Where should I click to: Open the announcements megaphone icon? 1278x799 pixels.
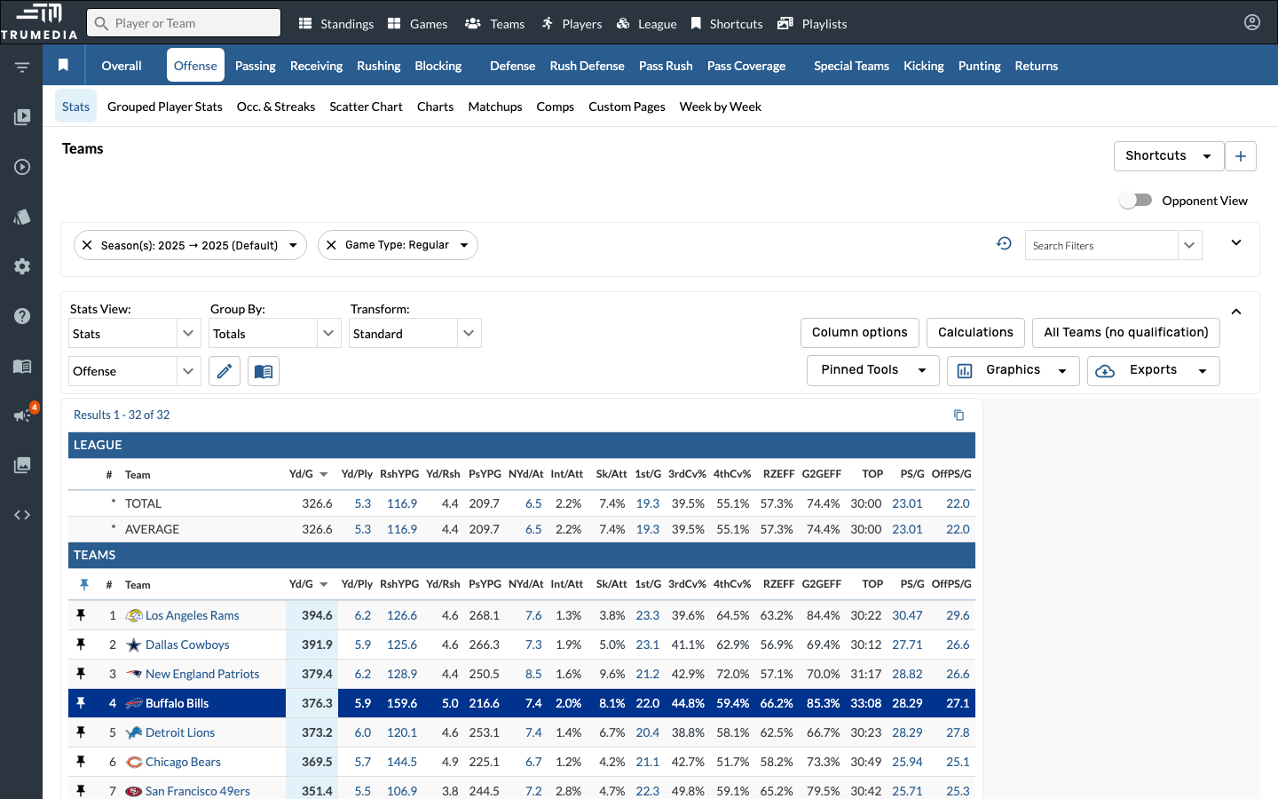tap(22, 415)
